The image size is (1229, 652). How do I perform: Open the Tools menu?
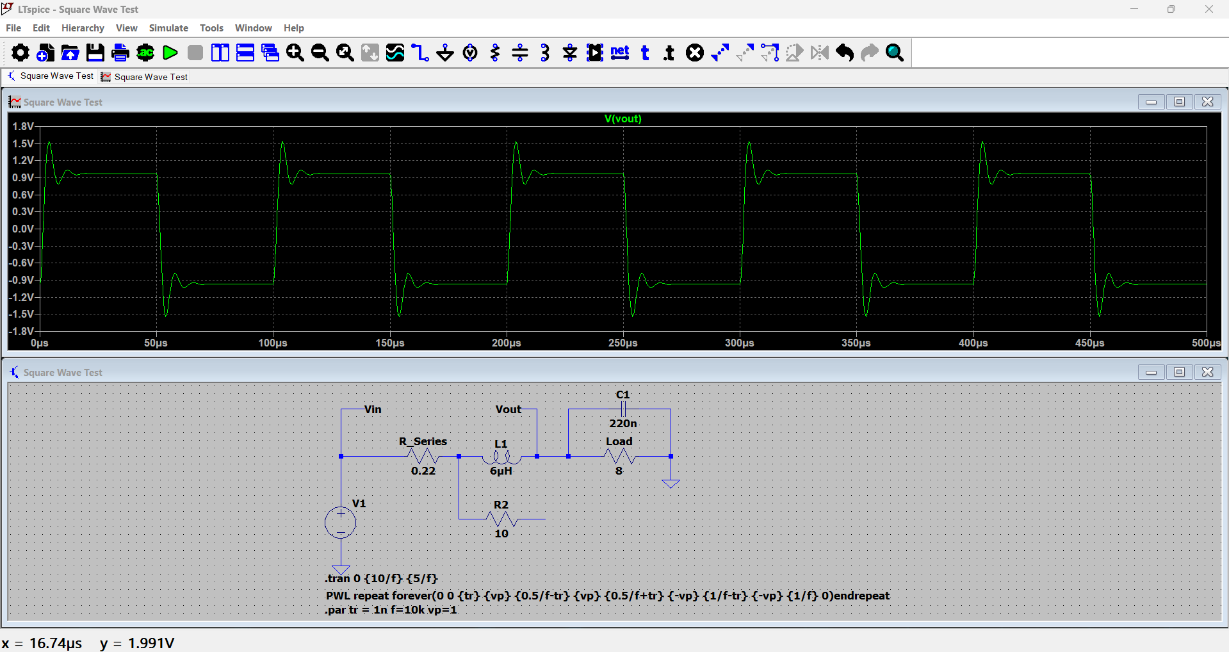[211, 28]
